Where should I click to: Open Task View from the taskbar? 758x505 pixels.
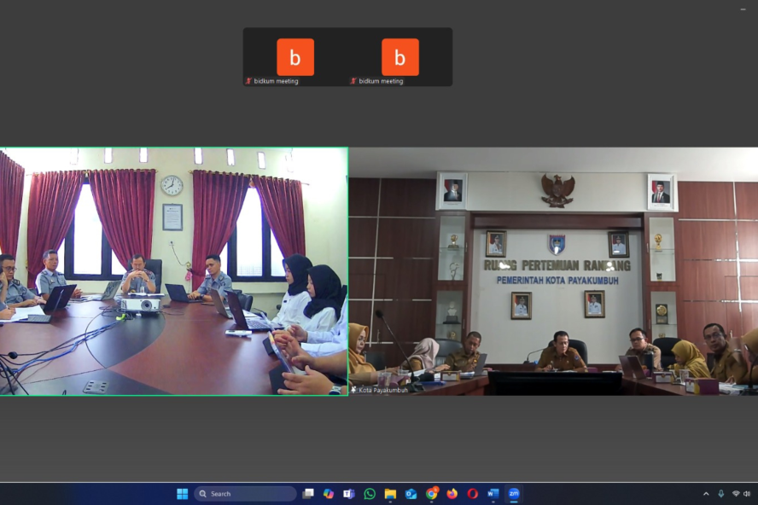308,494
